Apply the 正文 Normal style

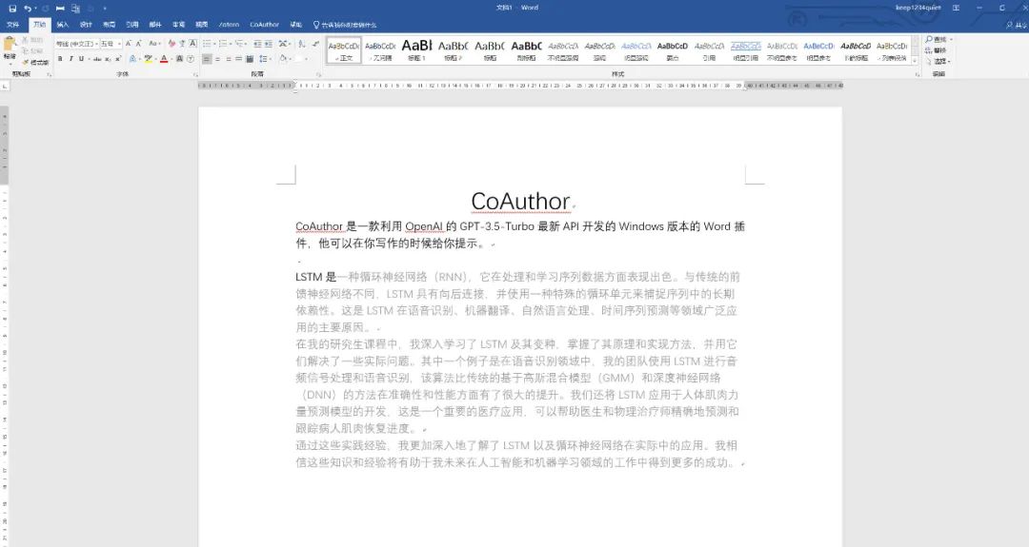[x=344, y=49]
